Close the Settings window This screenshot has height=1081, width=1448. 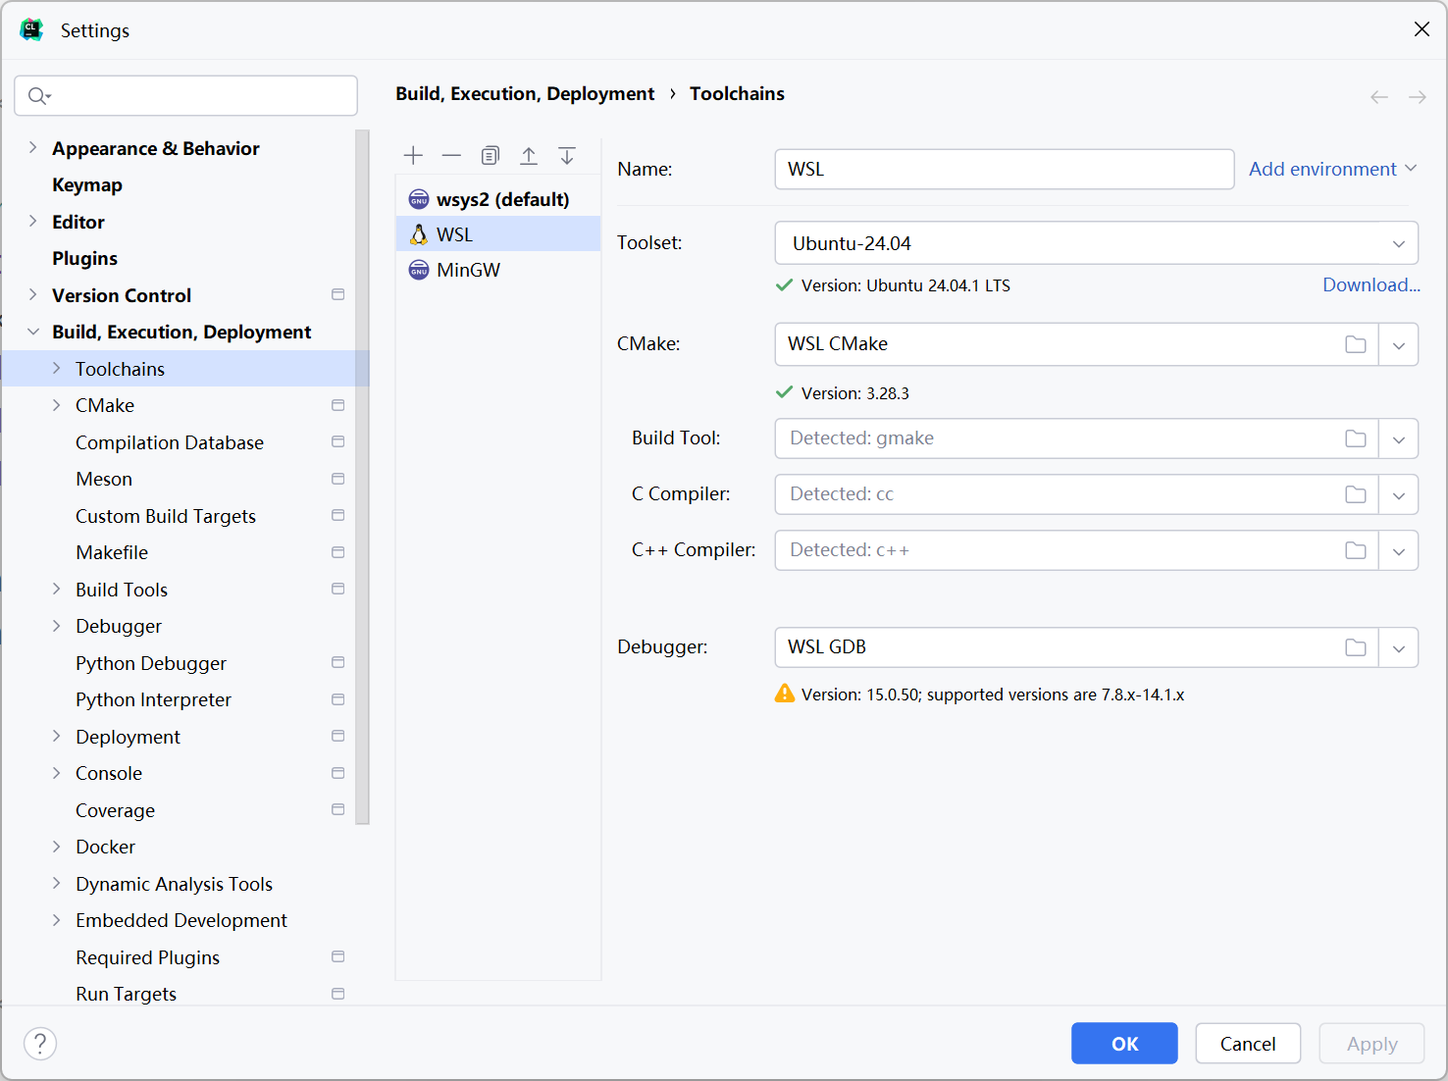pos(1422,29)
